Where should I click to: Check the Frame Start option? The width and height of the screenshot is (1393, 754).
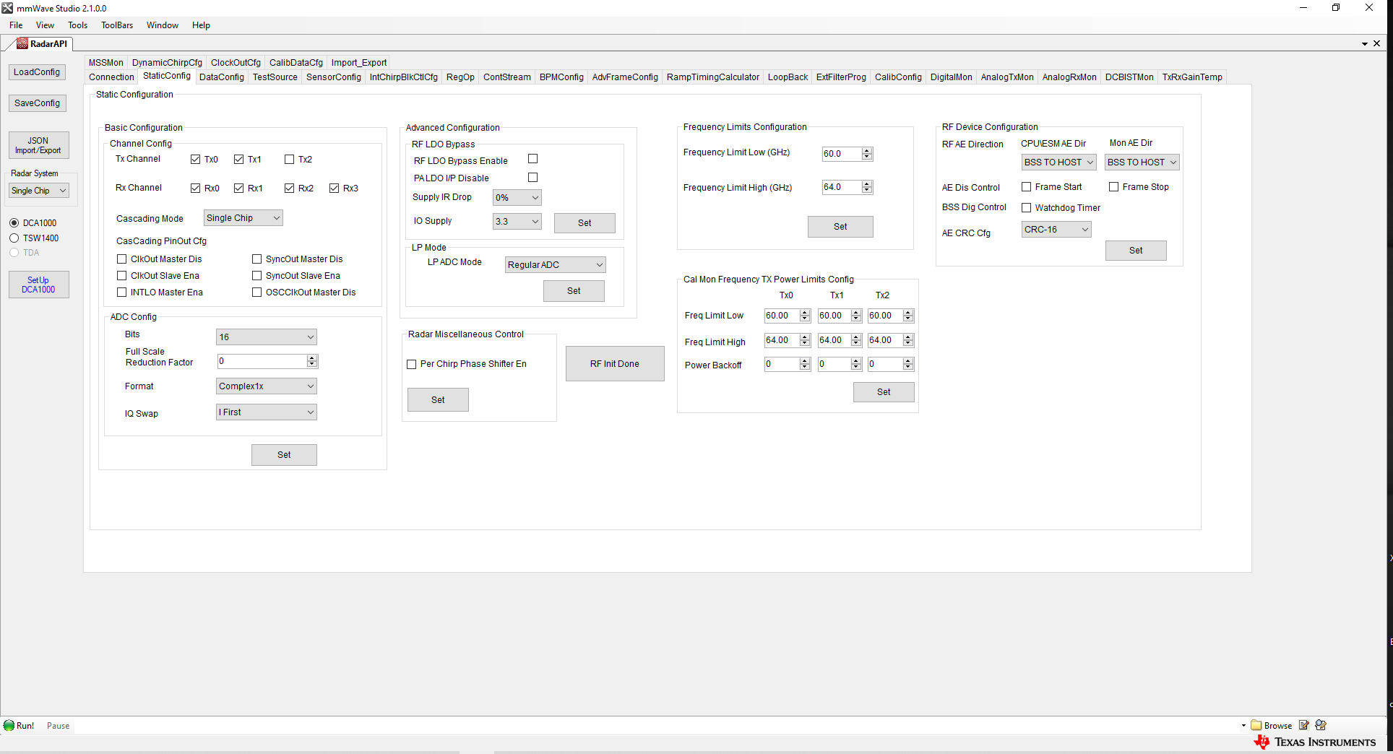pos(1026,187)
